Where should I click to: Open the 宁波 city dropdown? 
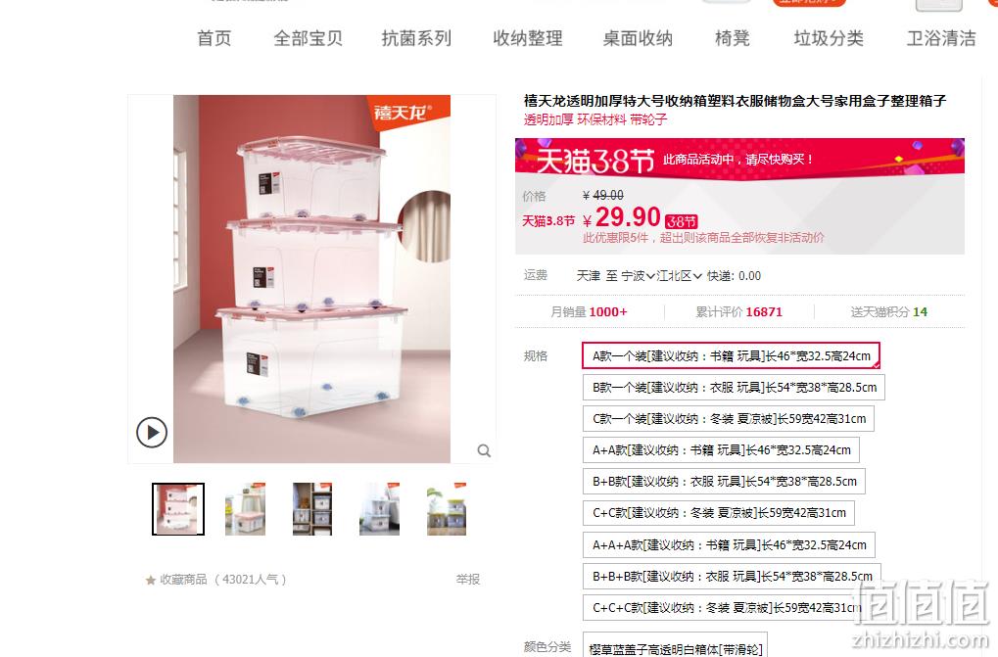tap(638, 276)
